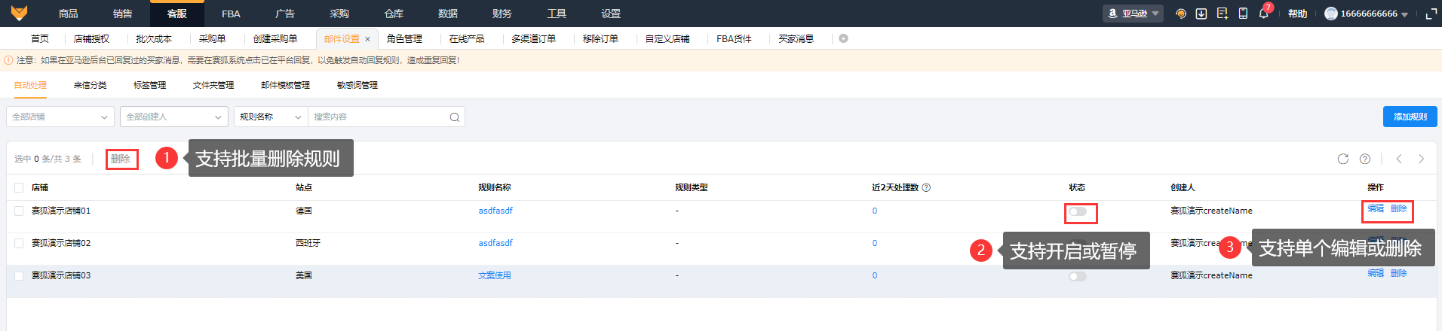Open the FBA top menu

point(231,14)
